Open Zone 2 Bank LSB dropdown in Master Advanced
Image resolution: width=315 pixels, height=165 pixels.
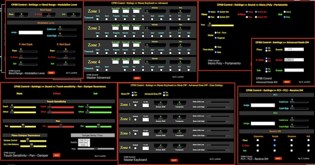tap(126, 28)
